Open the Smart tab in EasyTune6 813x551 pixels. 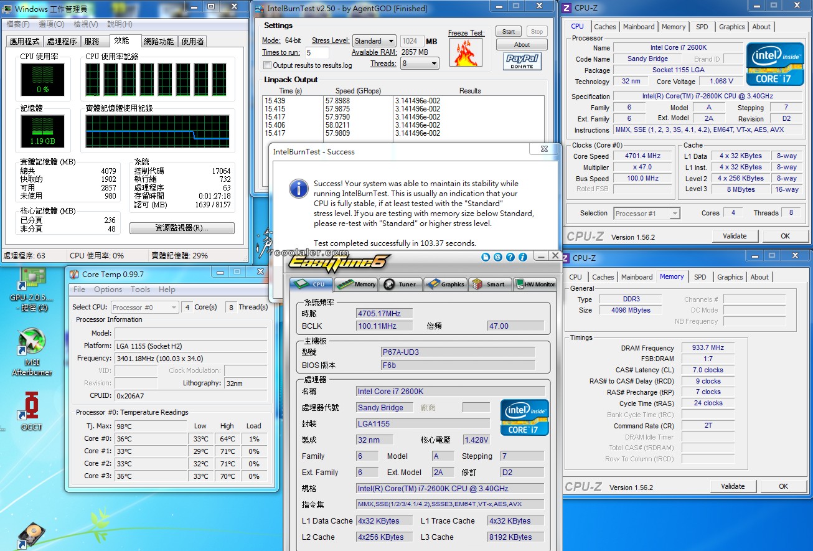click(489, 285)
